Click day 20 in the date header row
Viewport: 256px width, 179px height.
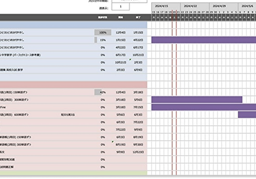point(174,12)
